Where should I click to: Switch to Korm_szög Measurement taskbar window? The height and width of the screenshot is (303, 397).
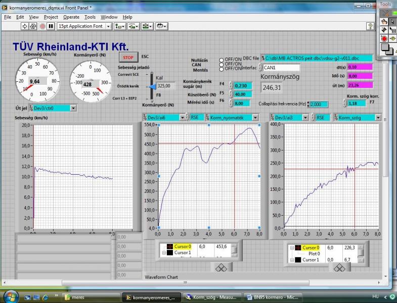coord(212,297)
